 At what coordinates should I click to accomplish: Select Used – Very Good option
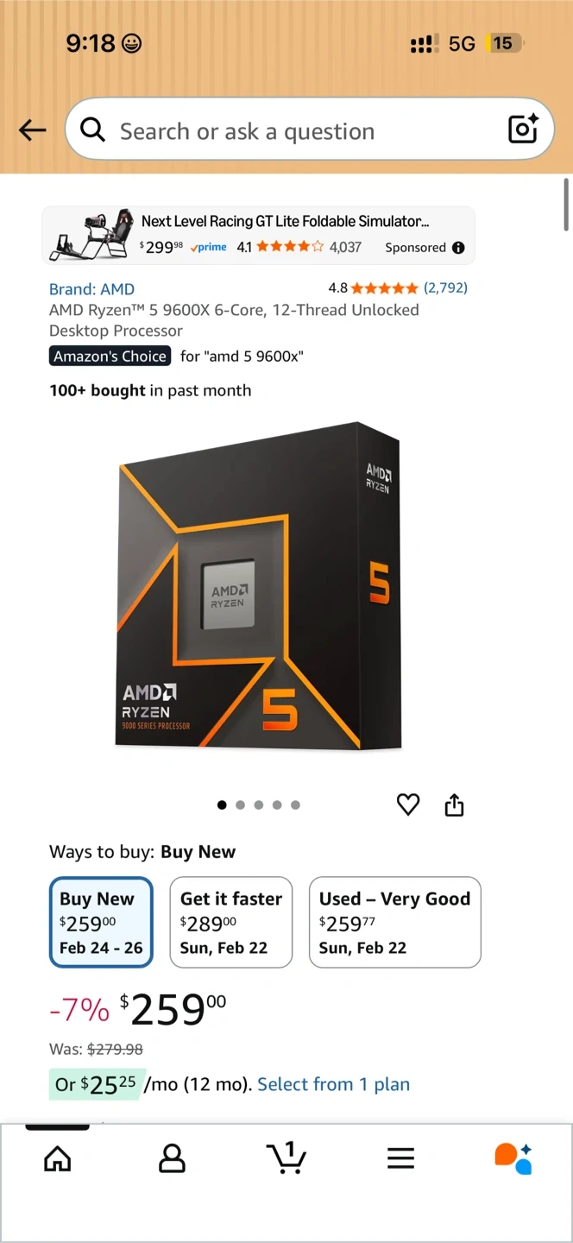[x=395, y=923]
